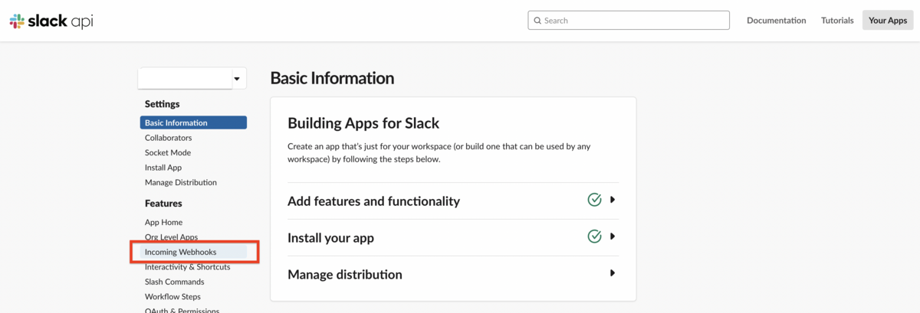Click the Building Apps for Slack title
Screen dimensions: 920x313
pyautogui.click(x=363, y=123)
